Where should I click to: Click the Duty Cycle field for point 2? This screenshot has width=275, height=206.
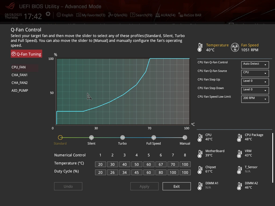[x=113, y=172]
